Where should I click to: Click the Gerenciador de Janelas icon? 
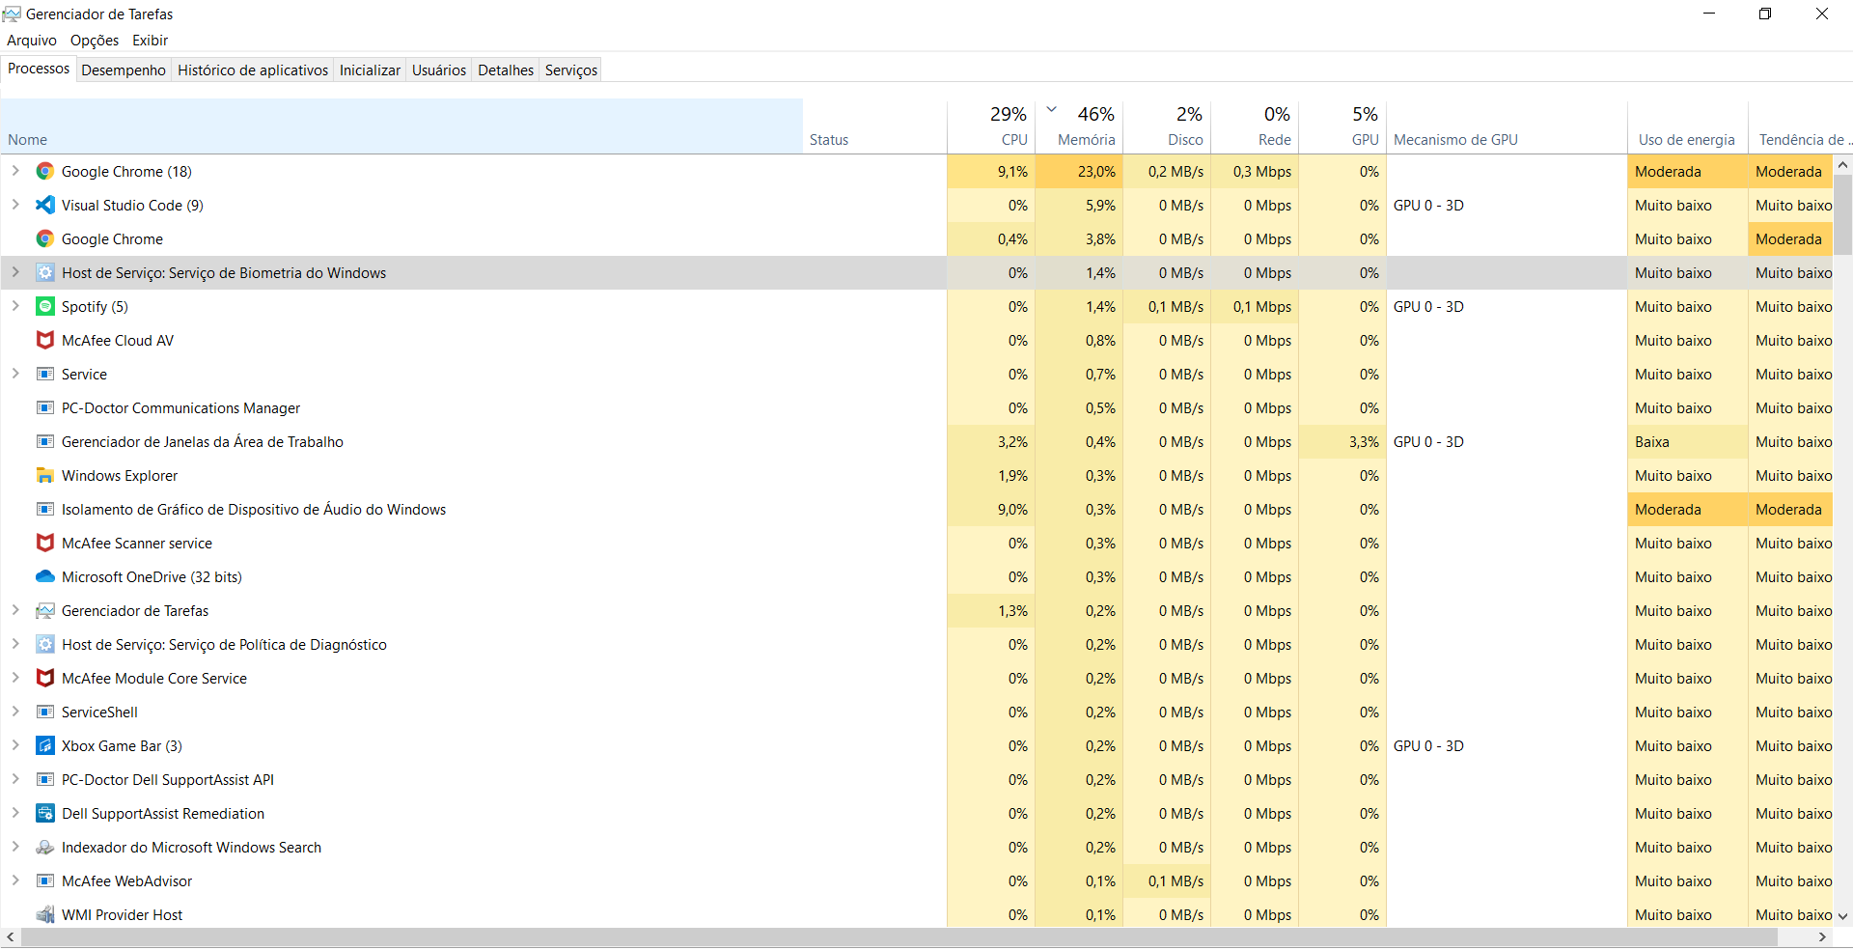coord(44,441)
